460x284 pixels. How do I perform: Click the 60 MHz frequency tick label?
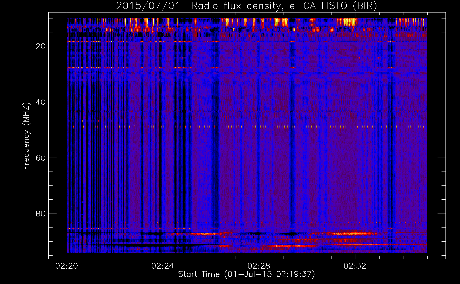pos(41,158)
